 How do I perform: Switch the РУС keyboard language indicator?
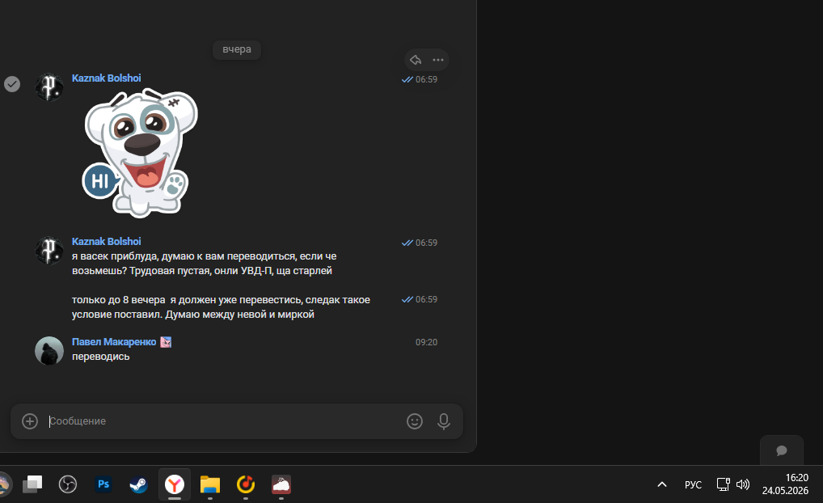(x=694, y=484)
